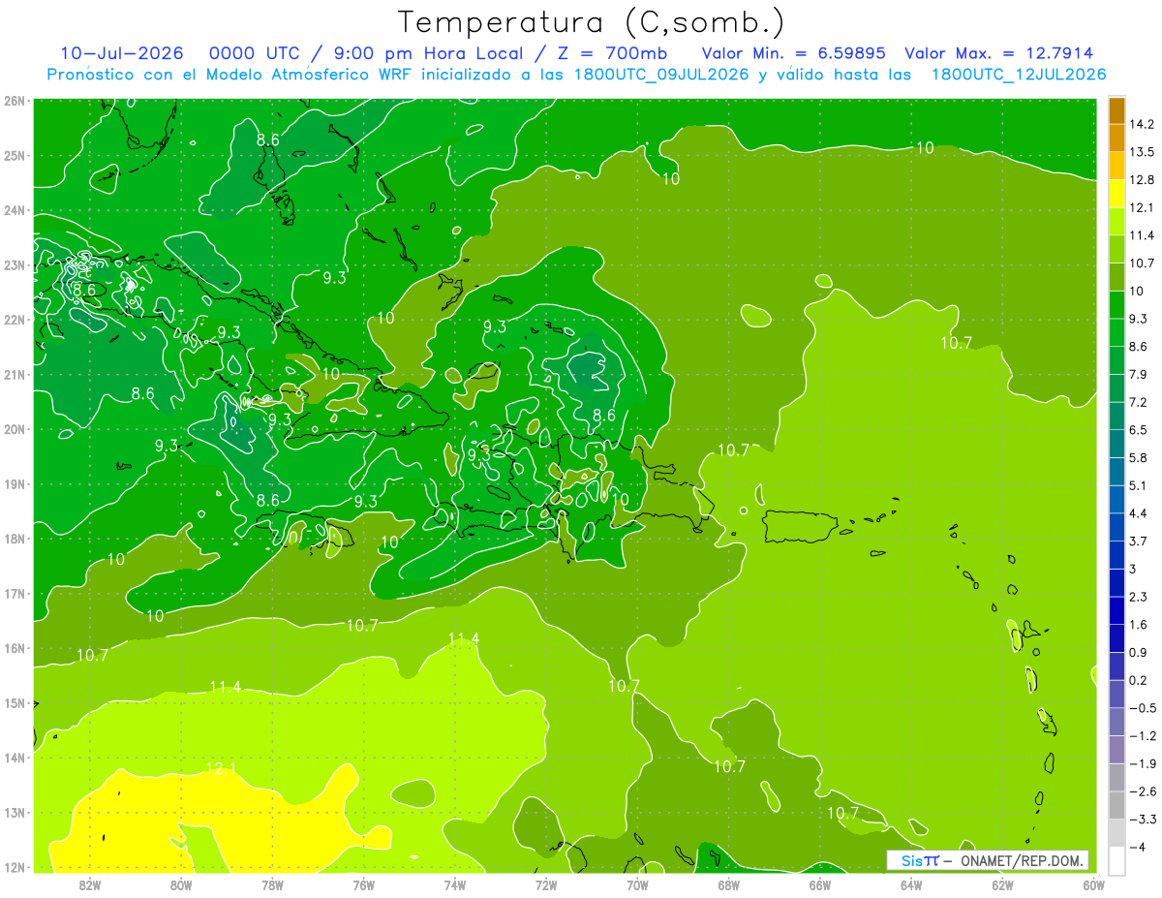The height and width of the screenshot is (898, 1162).
Task: Click the 62W longitude axis label
Action: (x=1002, y=884)
